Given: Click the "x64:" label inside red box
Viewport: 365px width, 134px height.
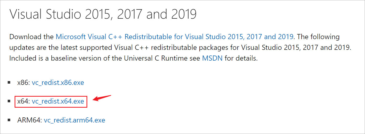Looking at the screenshot, I should [24, 101].
